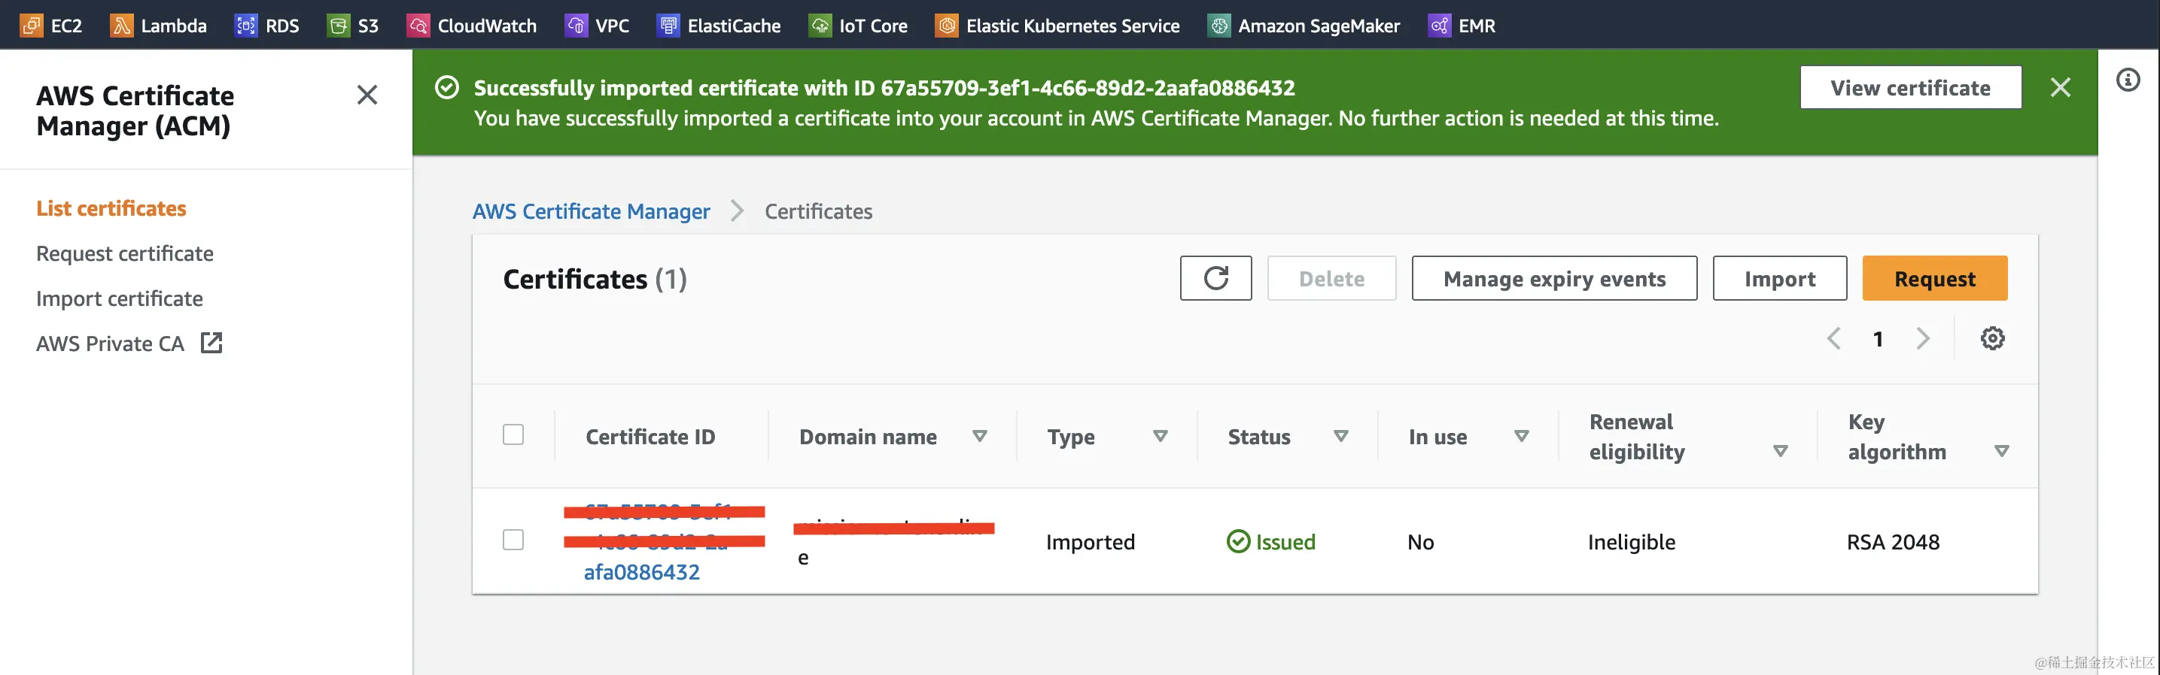Open Amazon SageMaker service shortcut

pyautogui.click(x=1304, y=25)
